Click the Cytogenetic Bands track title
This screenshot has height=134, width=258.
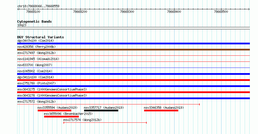tap(34, 21)
